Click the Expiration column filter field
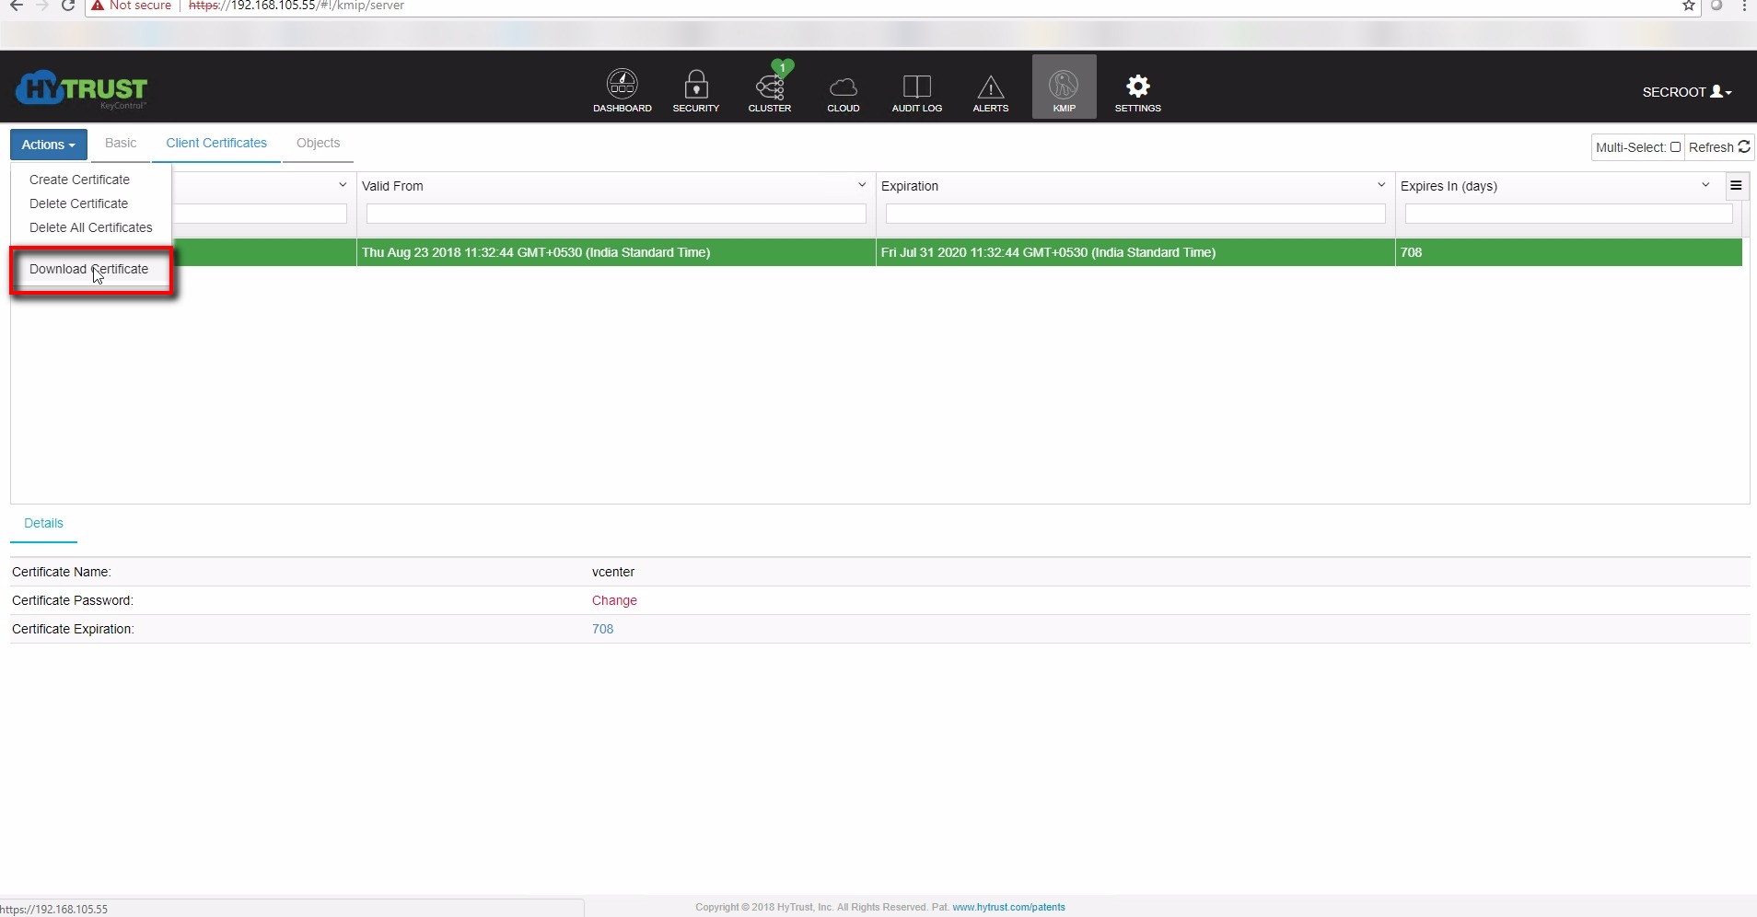The height and width of the screenshot is (917, 1757). 1134,214
